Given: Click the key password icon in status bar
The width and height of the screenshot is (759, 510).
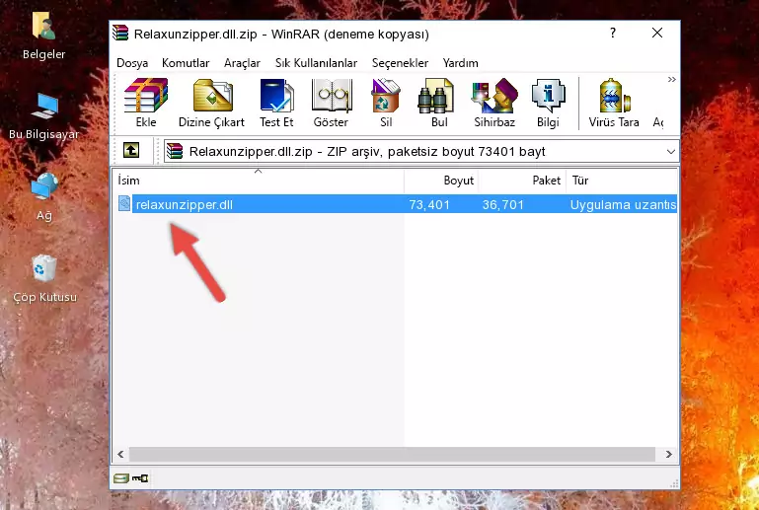Looking at the screenshot, I should tap(140, 478).
